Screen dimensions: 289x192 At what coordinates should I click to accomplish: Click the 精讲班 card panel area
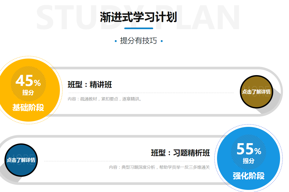pos(171,105)
